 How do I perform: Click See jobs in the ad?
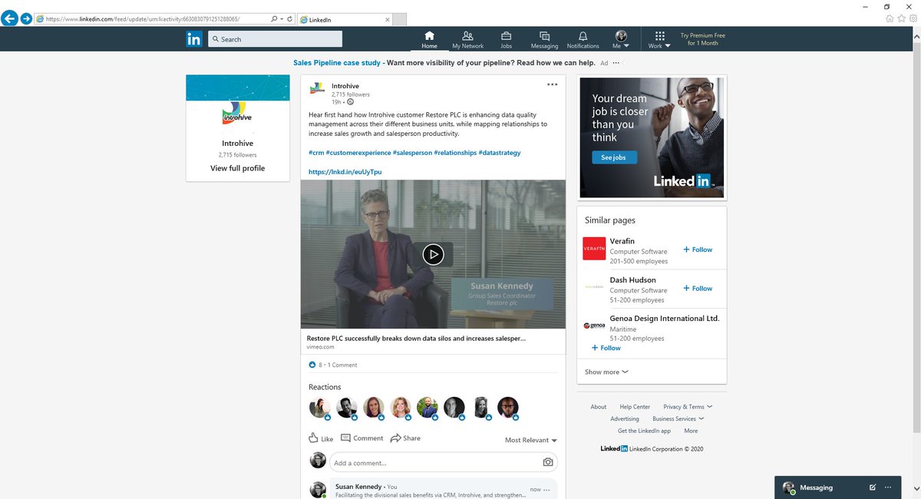[x=614, y=157]
